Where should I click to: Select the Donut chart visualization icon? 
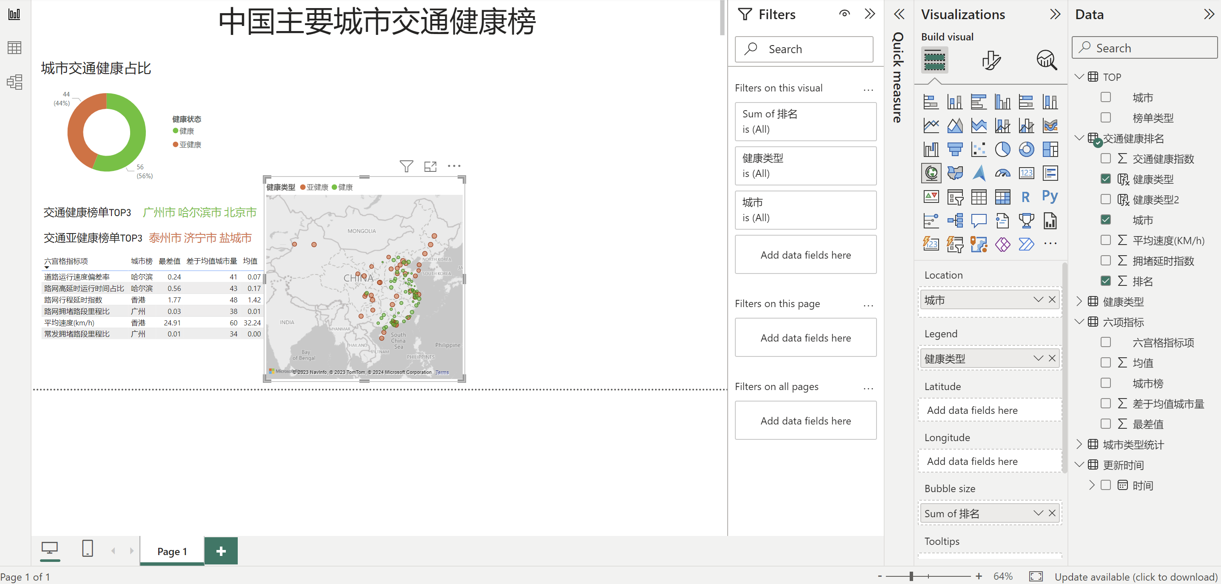point(1026,149)
